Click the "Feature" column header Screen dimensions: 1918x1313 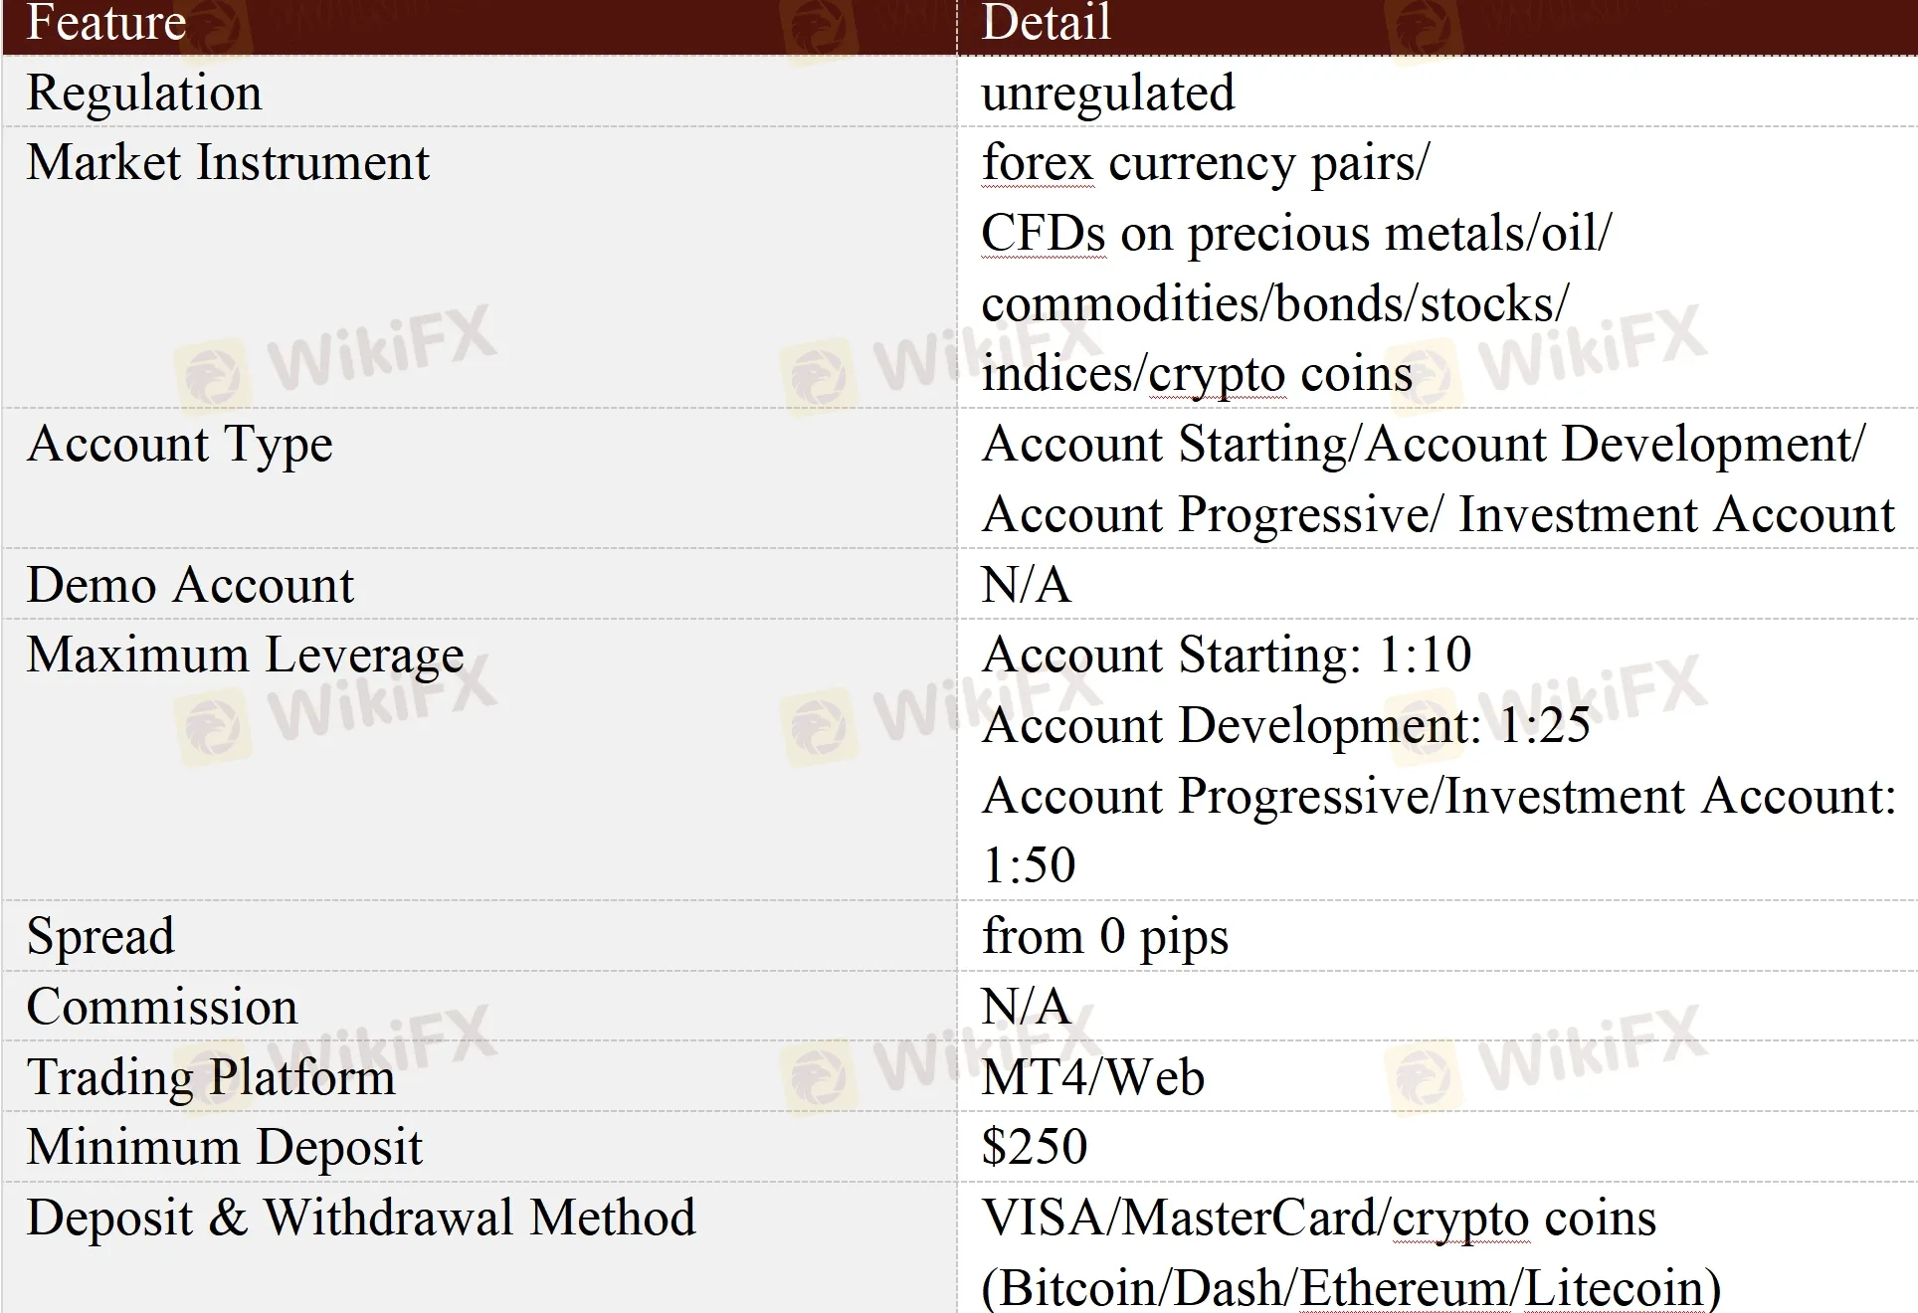[x=106, y=23]
